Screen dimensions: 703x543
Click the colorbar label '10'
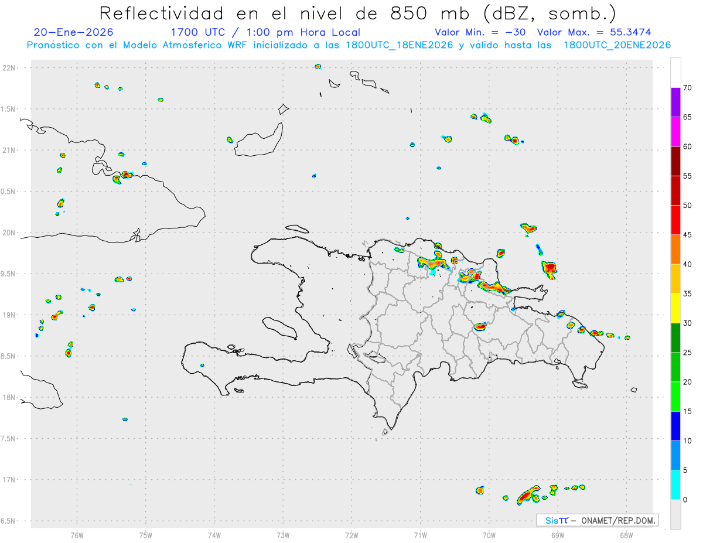pos(687,440)
